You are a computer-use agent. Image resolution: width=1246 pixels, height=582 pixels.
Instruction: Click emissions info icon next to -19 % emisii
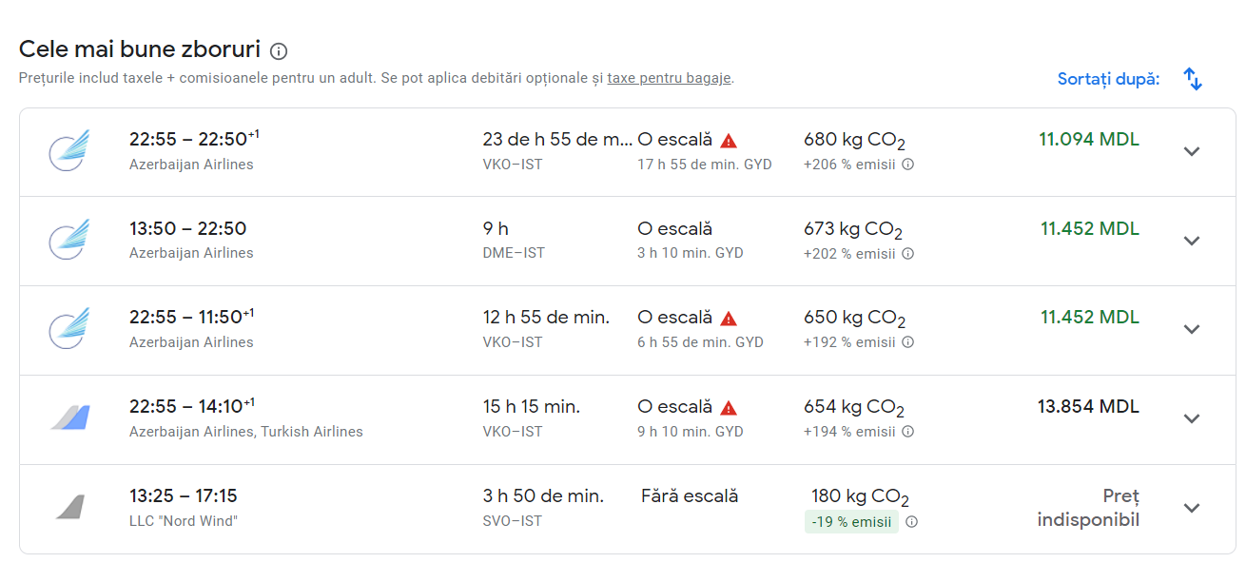[912, 522]
